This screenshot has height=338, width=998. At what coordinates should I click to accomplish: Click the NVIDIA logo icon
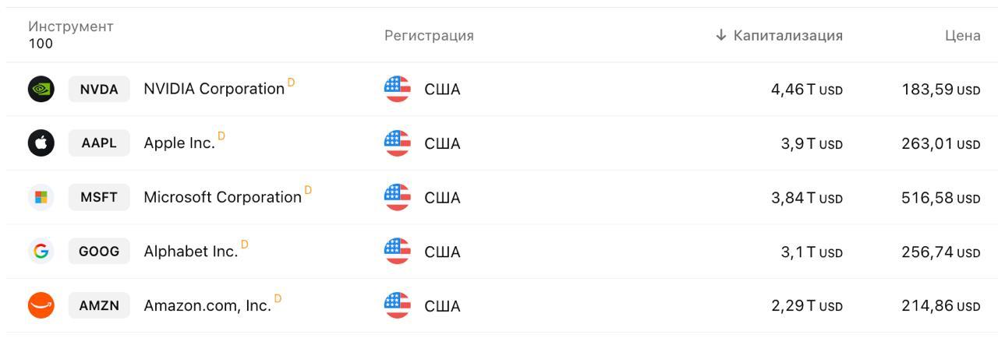(x=41, y=89)
